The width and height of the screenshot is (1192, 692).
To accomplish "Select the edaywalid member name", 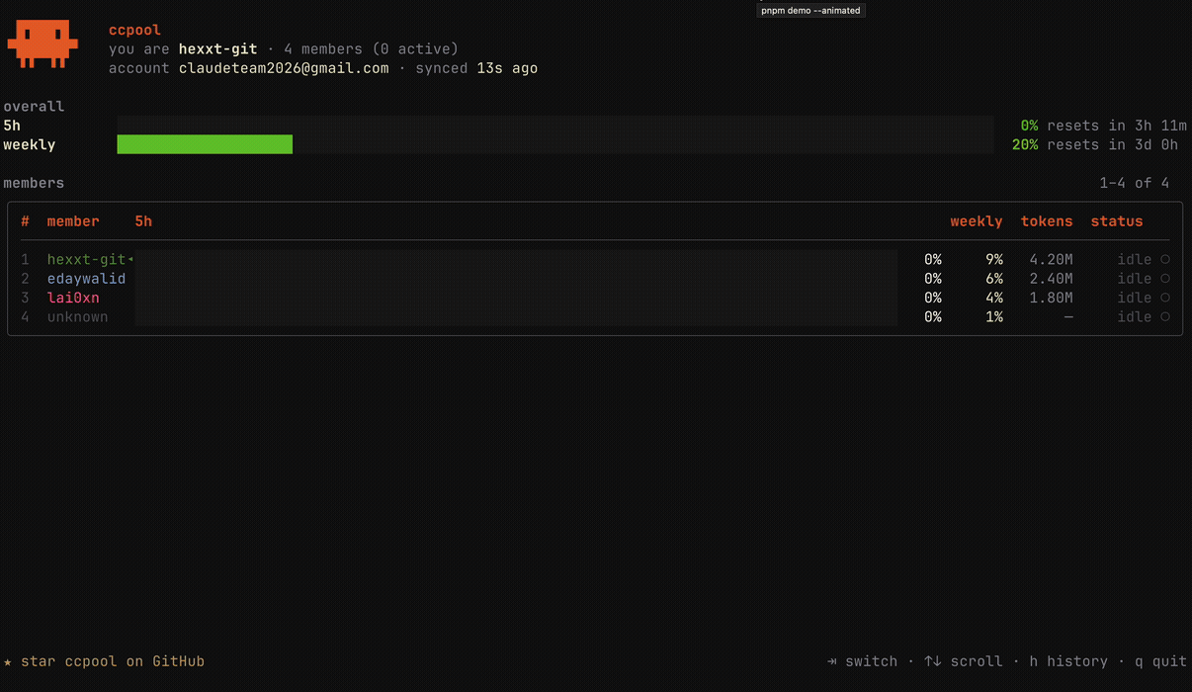I will (x=87, y=279).
